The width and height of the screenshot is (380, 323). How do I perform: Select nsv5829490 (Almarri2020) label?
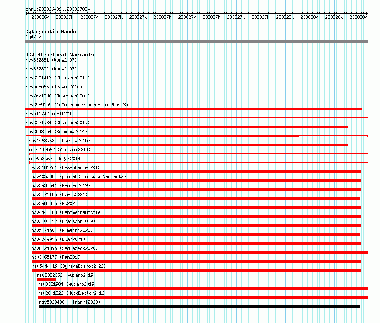pos(70,302)
